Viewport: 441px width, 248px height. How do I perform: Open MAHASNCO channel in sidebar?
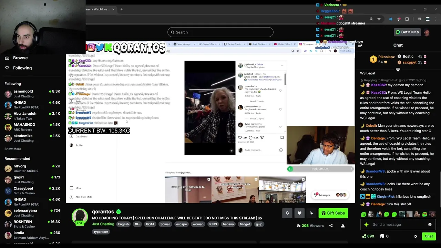pos(32,127)
